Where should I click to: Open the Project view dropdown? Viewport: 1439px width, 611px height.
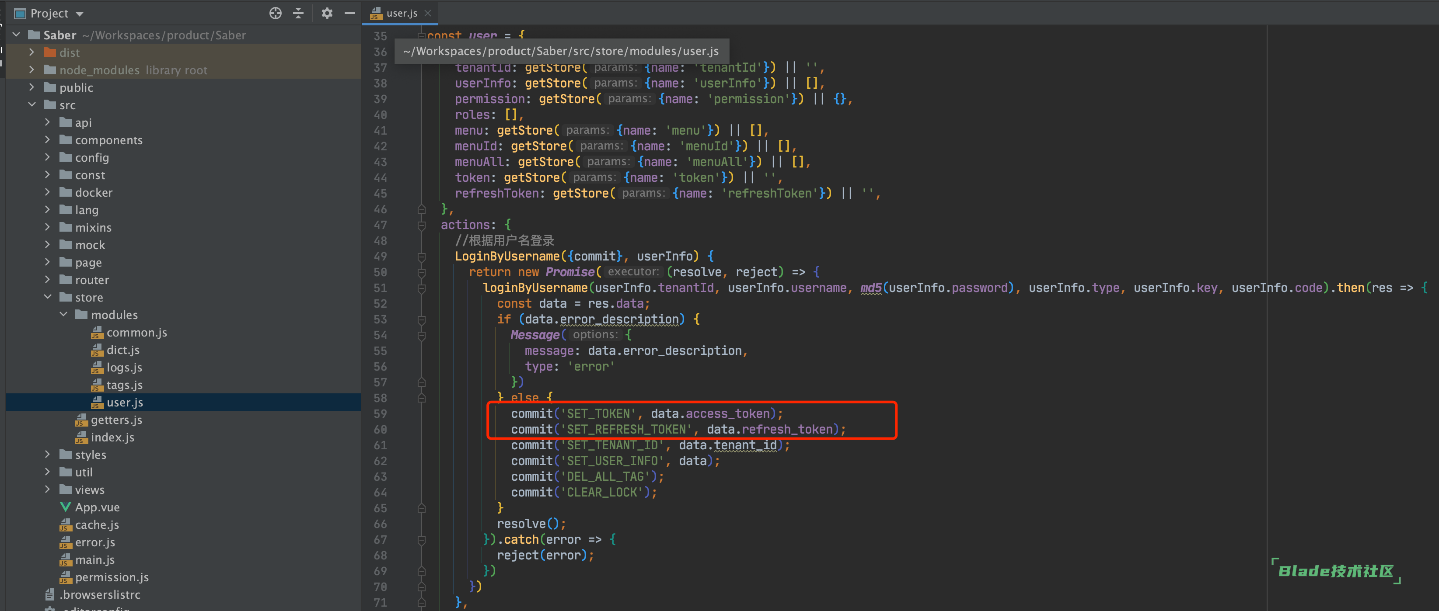tap(79, 14)
